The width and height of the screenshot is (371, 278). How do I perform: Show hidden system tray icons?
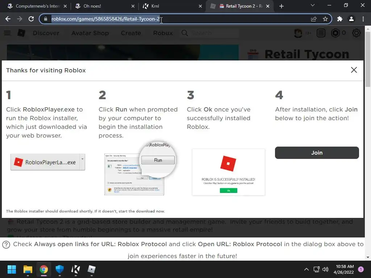pos(307,269)
